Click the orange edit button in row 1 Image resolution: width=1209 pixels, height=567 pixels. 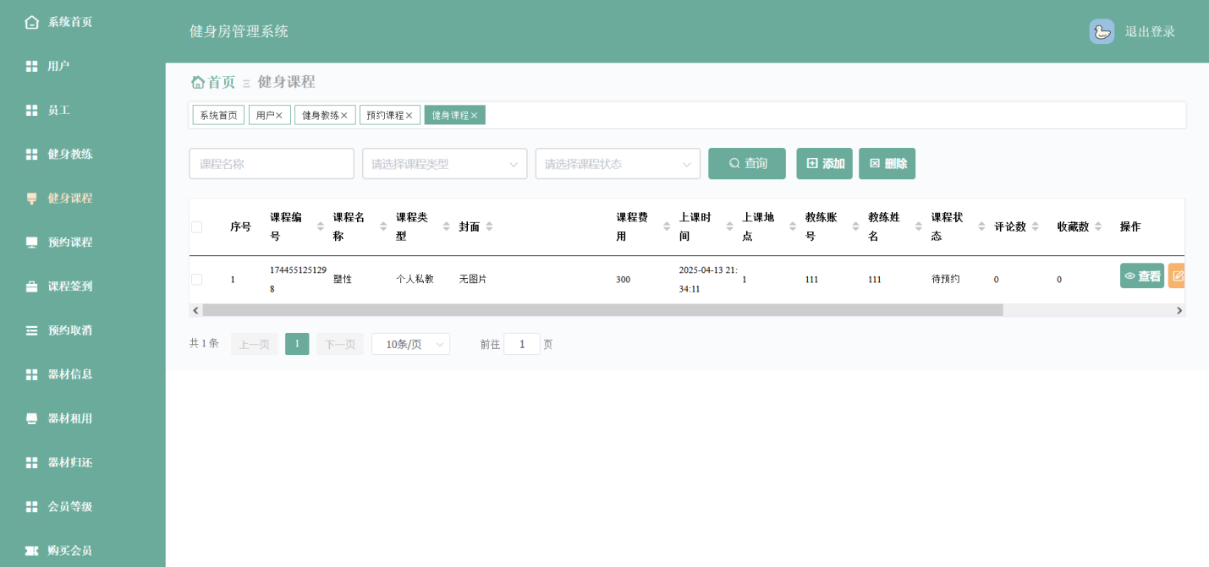point(1176,275)
